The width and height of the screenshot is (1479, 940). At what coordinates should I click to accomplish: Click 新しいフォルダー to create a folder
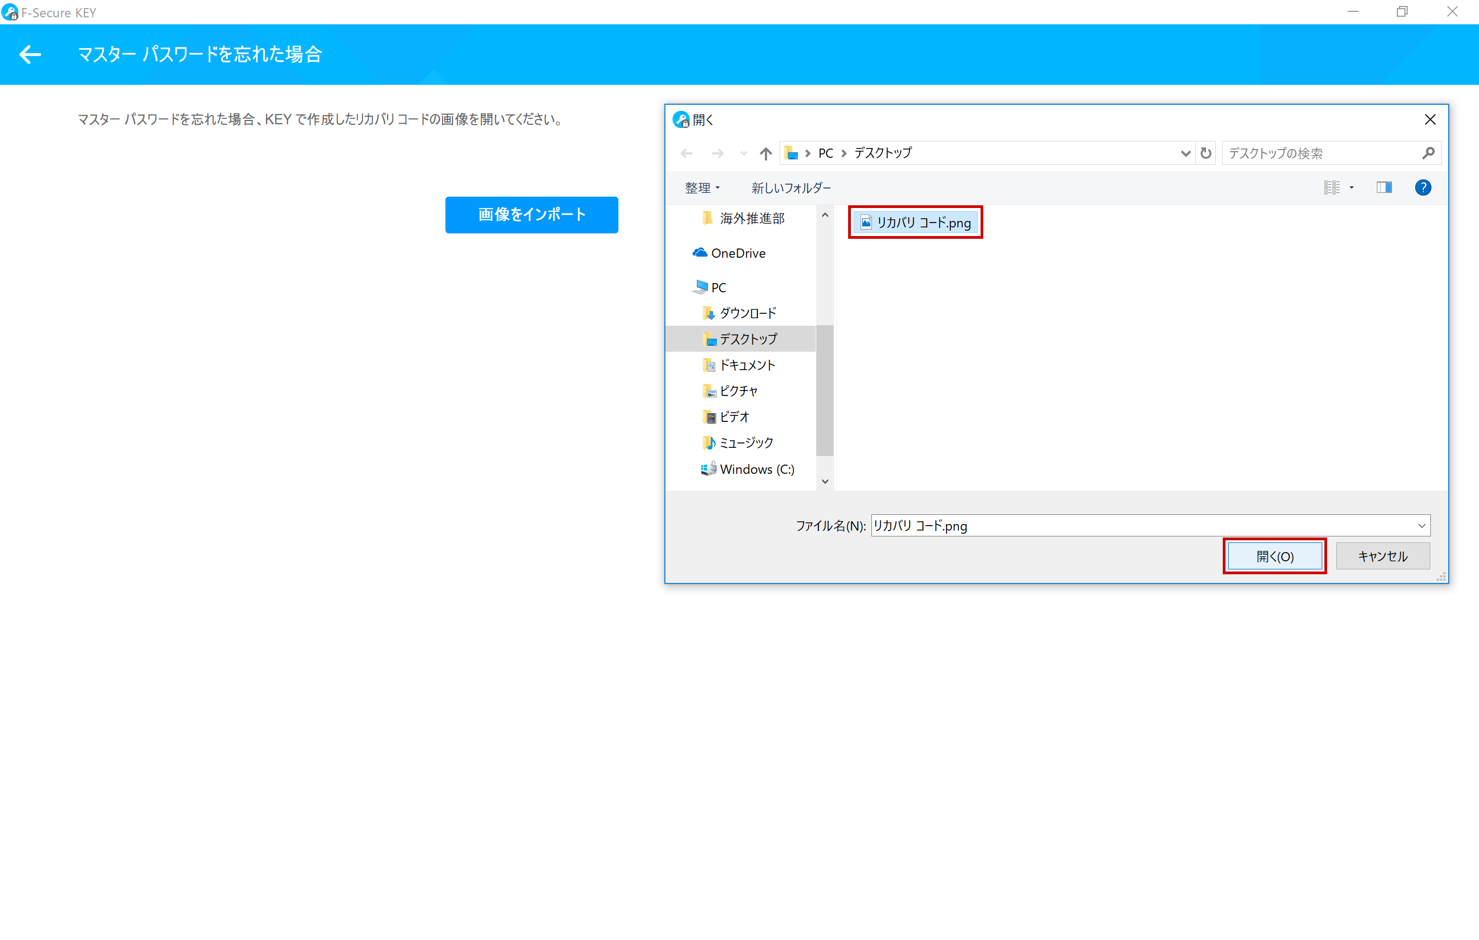[790, 188]
